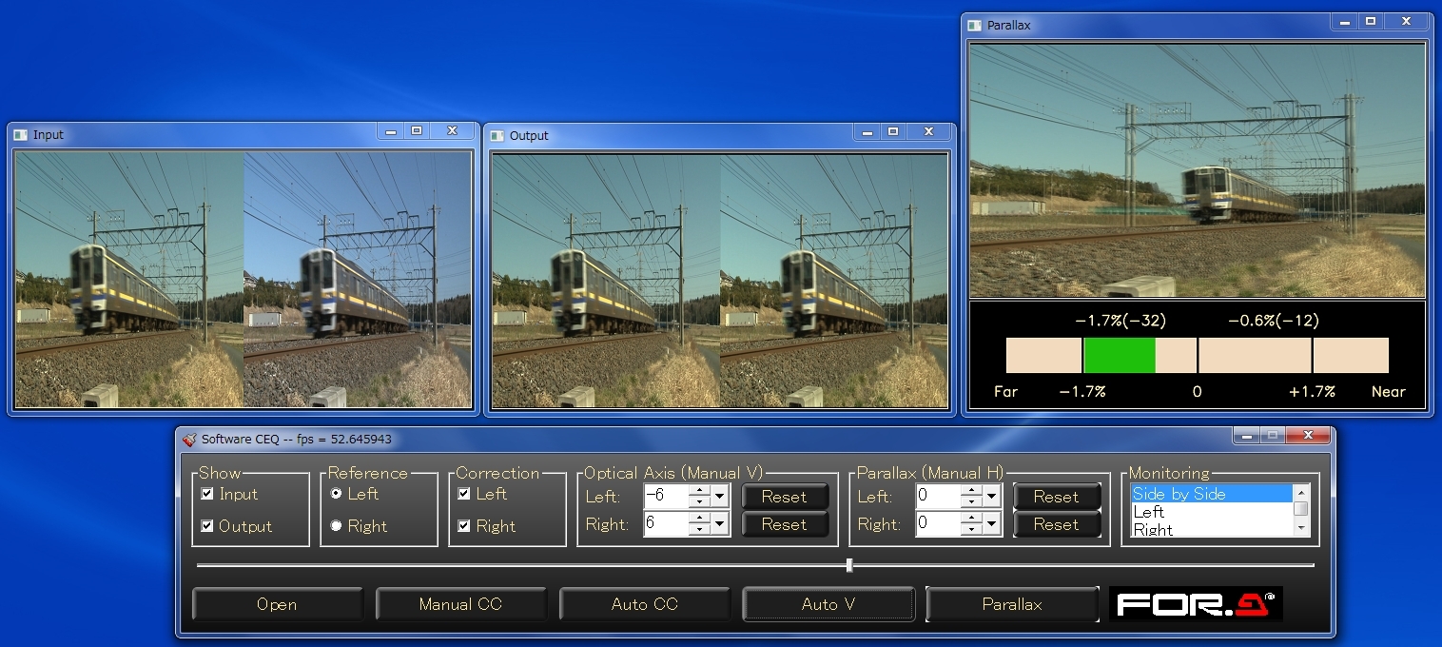Open Optical Axis Right dropdown arrow
The width and height of the screenshot is (1442, 647).
(x=720, y=523)
